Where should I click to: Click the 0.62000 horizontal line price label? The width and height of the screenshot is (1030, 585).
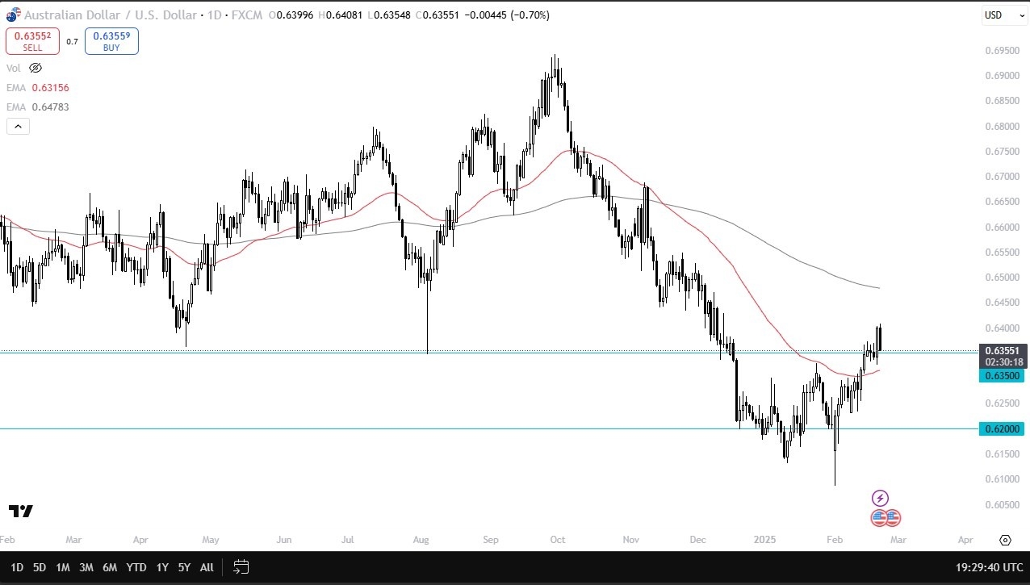click(x=1001, y=429)
